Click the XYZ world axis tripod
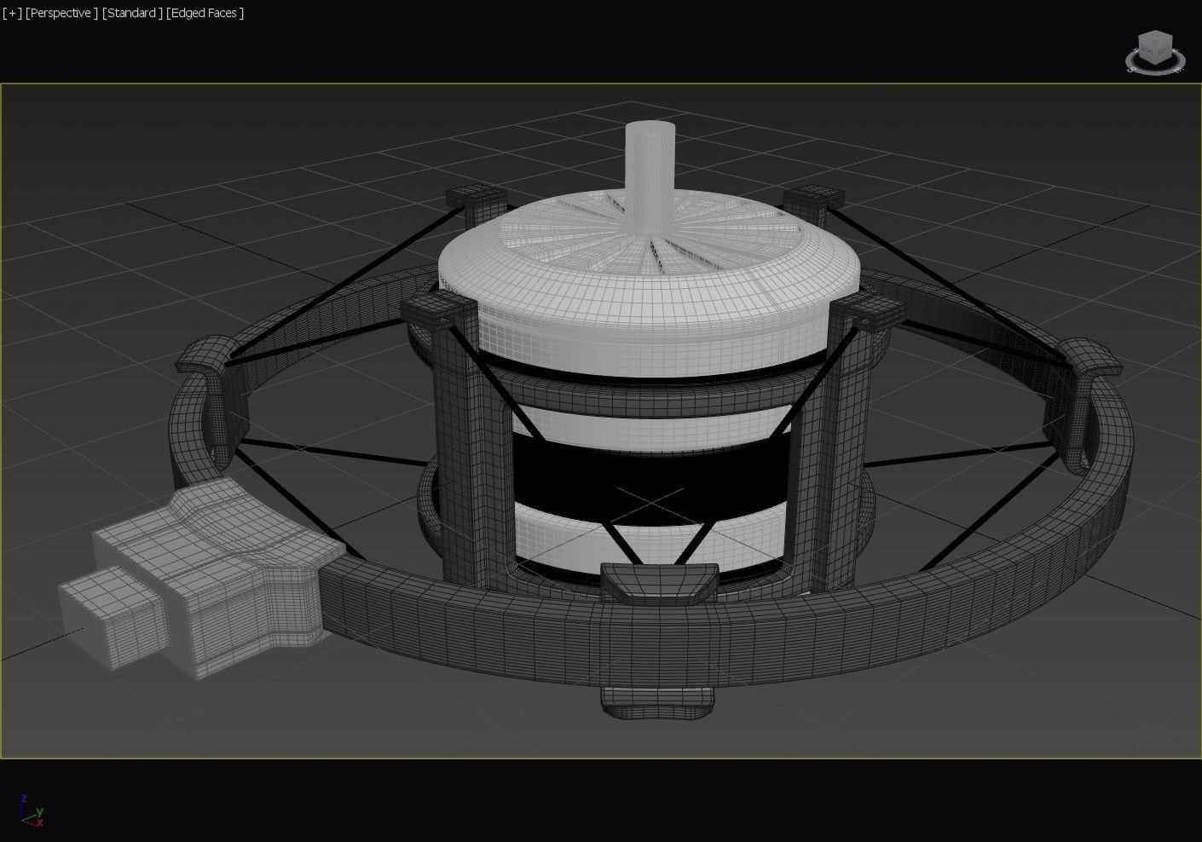The image size is (1202, 842). pyautogui.click(x=32, y=811)
